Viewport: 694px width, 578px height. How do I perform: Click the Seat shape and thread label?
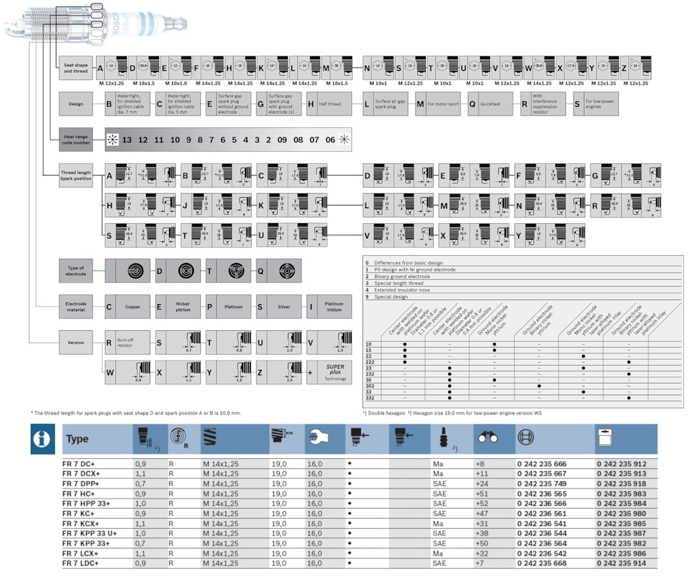coord(76,68)
